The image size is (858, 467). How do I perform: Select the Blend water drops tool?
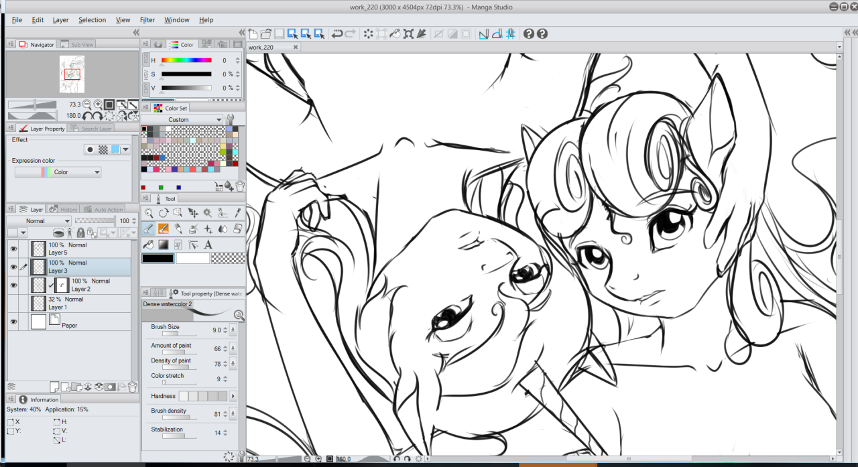point(223,228)
